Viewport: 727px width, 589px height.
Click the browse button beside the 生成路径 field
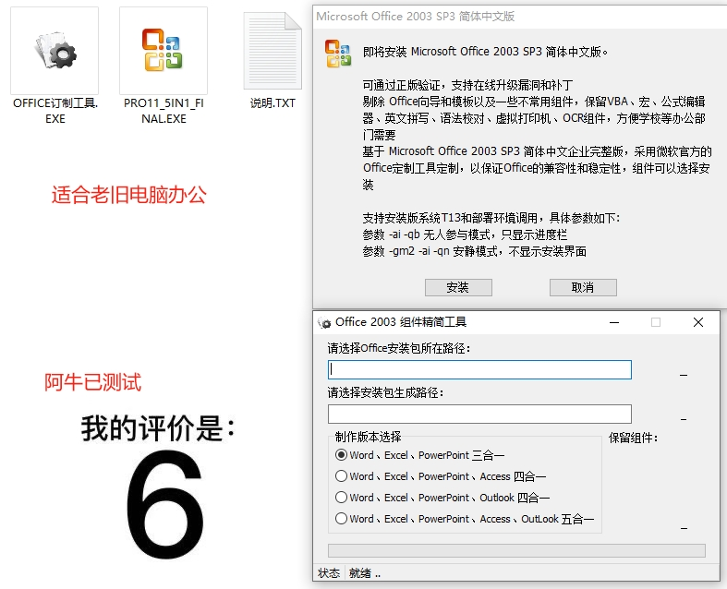pyautogui.click(x=684, y=419)
